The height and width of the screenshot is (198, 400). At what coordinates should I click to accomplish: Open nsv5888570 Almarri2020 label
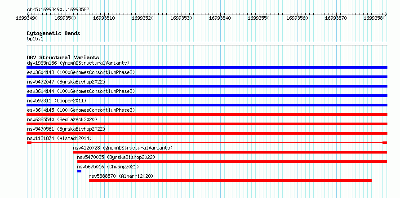pyautogui.click(x=121, y=176)
